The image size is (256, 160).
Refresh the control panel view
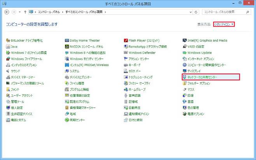(196, 12)
